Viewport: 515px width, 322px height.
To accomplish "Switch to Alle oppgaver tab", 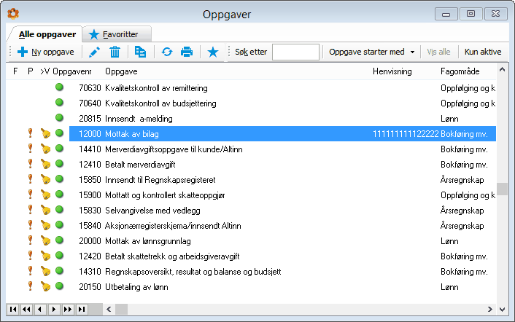I will click(47, 34).
